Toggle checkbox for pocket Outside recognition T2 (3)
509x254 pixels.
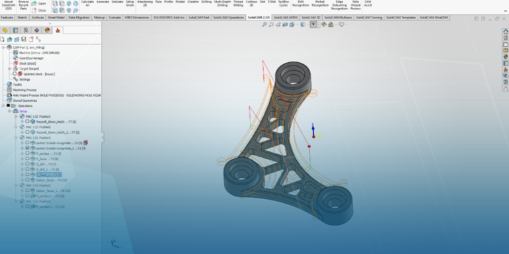[27, 143]
